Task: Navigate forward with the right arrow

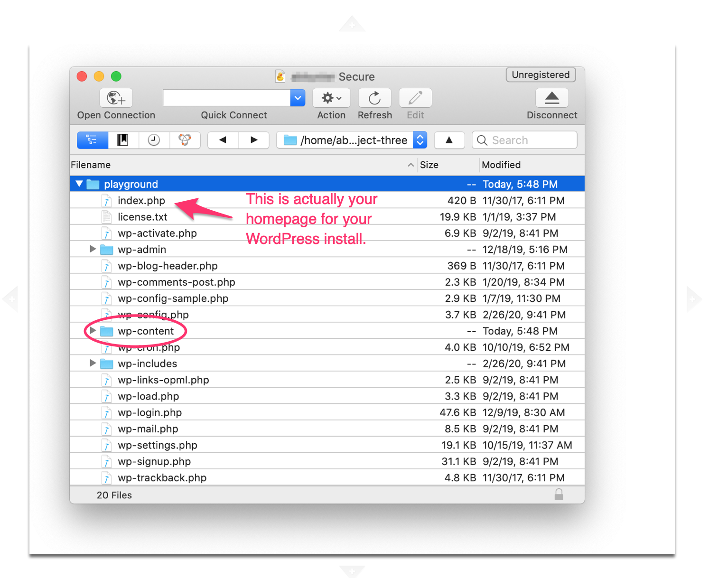Action: coord(254,140)
